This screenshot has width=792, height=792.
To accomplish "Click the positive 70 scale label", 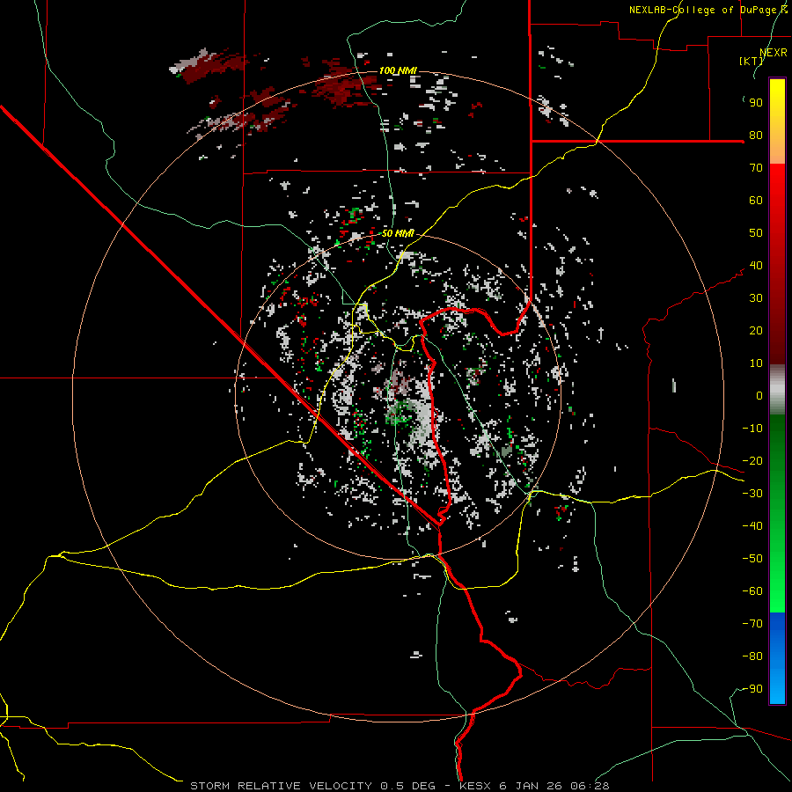I will [756, 168].
